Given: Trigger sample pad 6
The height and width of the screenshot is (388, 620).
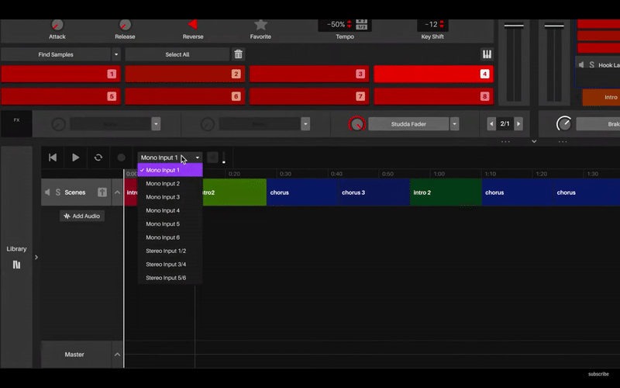Looking at the screenshot, I should click(185, 96).
